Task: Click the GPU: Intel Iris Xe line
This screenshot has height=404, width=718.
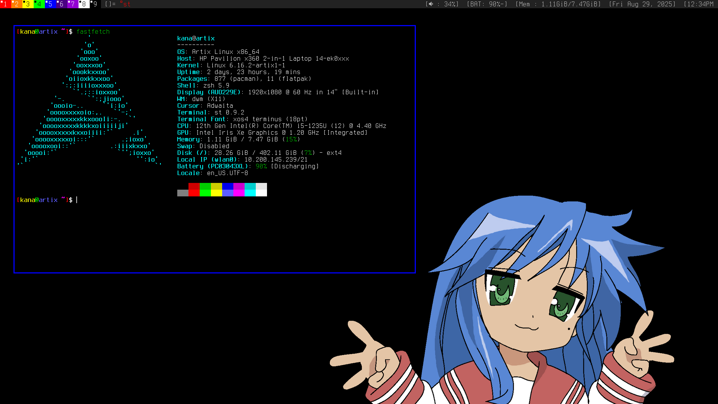Action: (x=273, y=133)
